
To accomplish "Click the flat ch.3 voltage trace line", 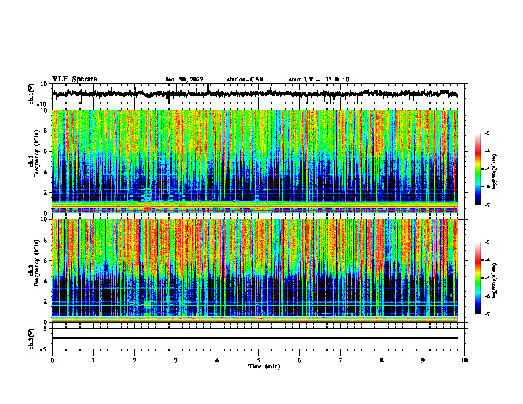I will point(254,338).
